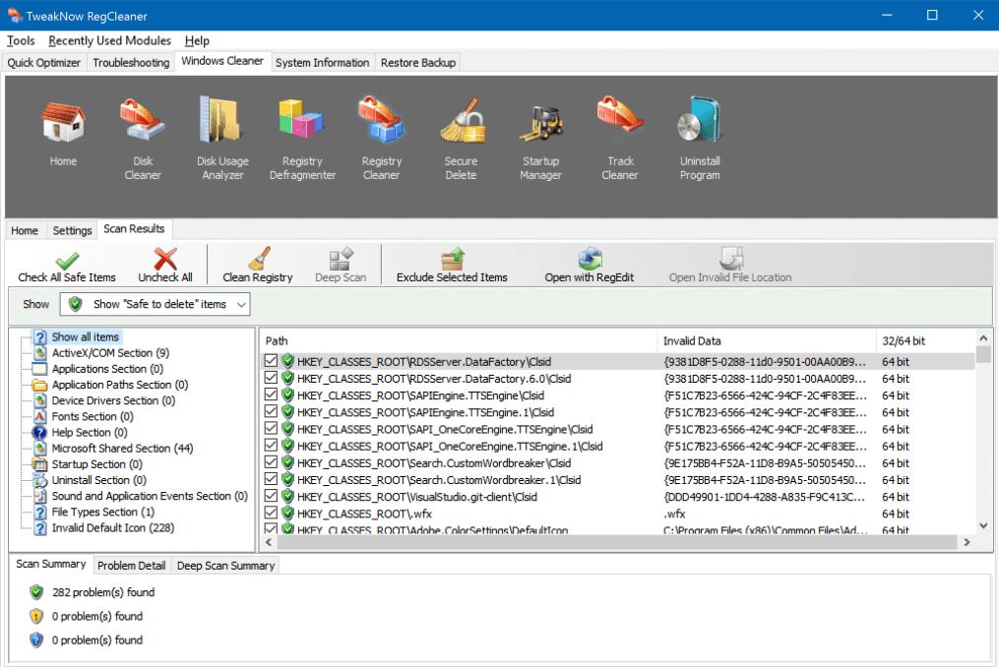Select Help Section (0) in tree

[x=90, y=433]
